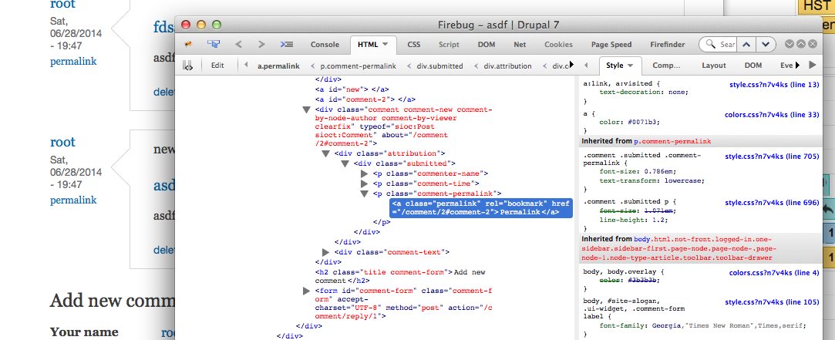835x340 pixels.
Task: Collapse the p class comment-permalink node
Action: (x=365, y=194)
